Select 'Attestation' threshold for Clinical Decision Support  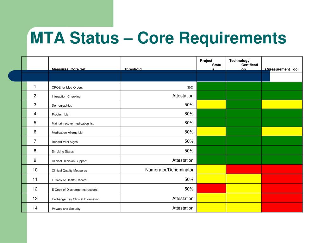click(x=183, y=160)
